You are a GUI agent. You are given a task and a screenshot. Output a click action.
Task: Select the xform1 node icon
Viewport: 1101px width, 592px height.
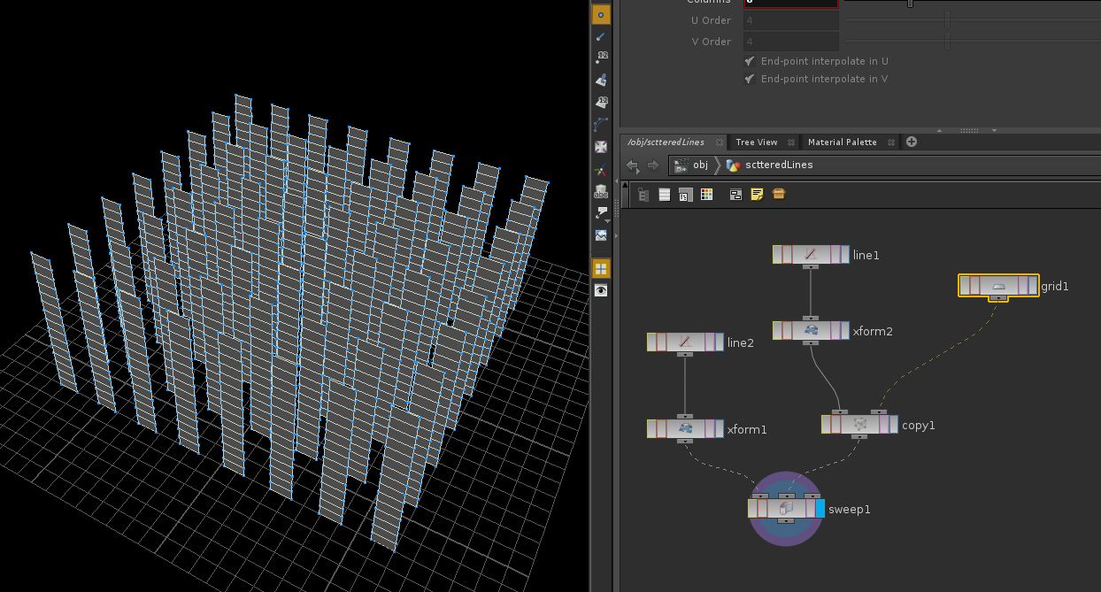[x=685, y=429]
